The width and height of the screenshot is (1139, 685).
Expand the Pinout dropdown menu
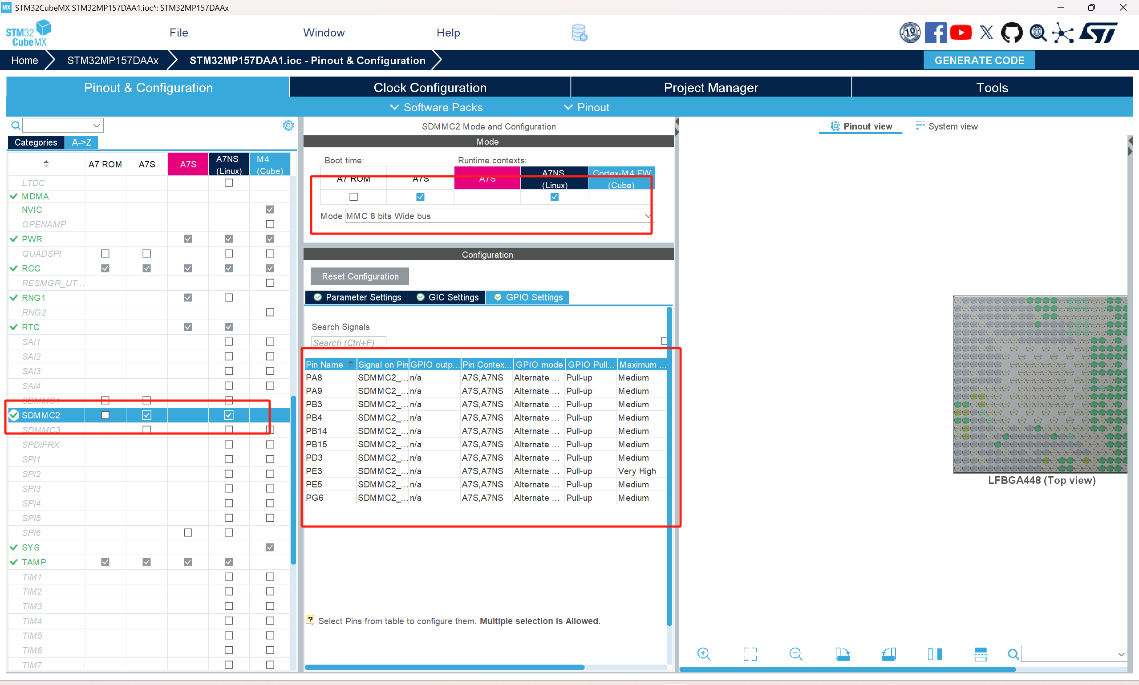[586, 107]
